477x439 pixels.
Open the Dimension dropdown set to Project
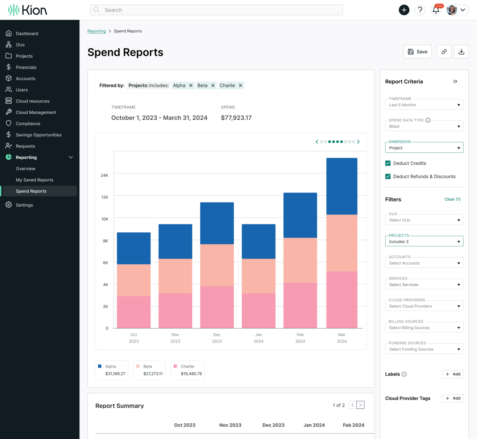coord(424,147)
